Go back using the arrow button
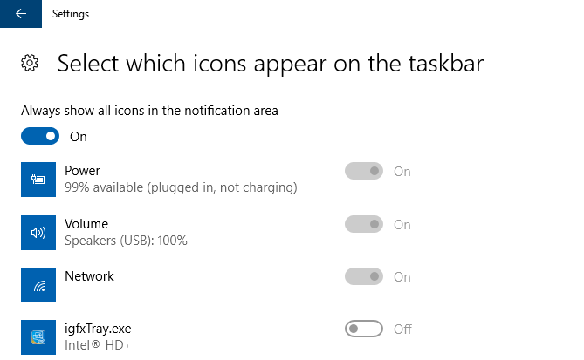 [21, 14]
